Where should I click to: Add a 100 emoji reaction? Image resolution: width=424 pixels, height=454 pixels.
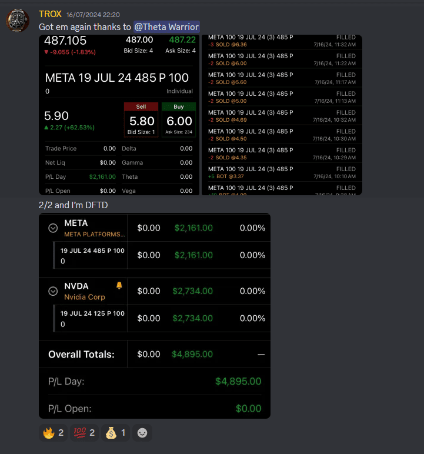84,433
